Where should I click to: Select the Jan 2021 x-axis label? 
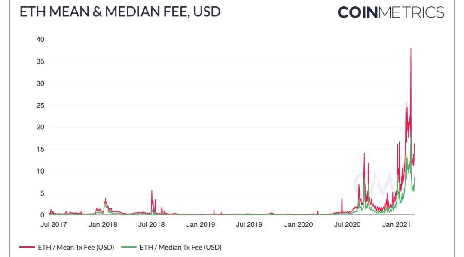coord(396,224)
